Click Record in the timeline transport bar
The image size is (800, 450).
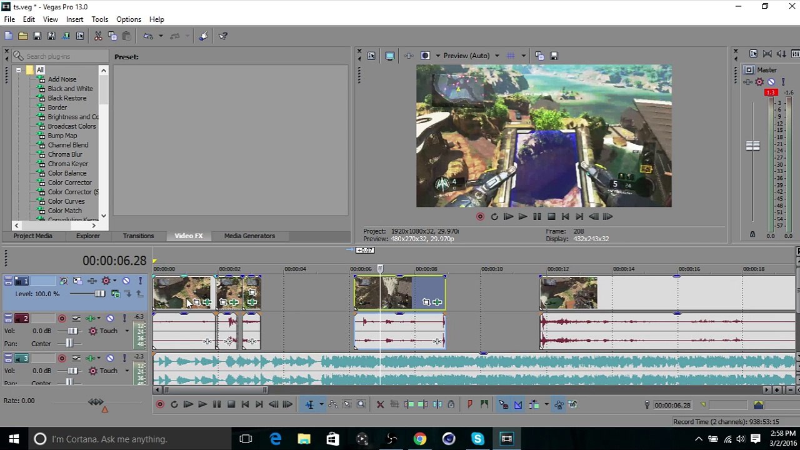click(159, 405)
